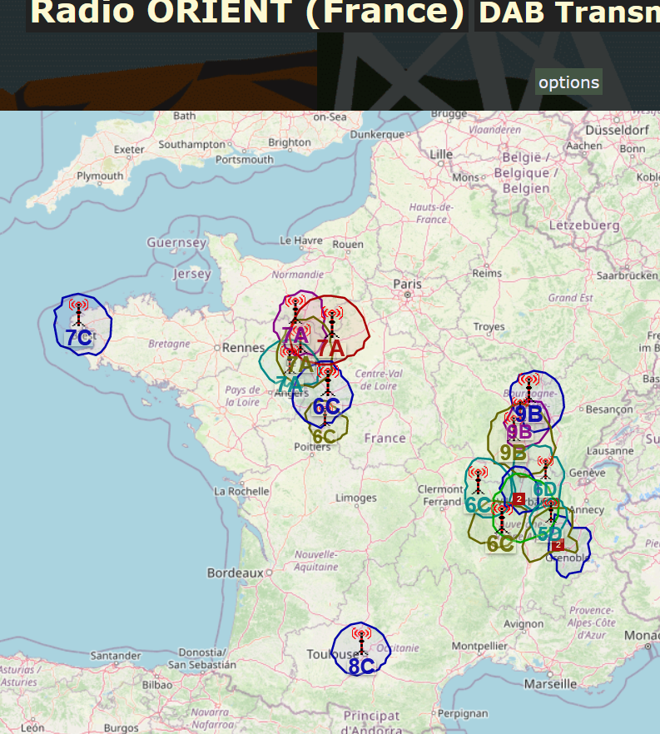Select the 7C transmitter mast near Brest
Image resolution: width=660 pixels, height=734 pixels.
click(78, 312)
